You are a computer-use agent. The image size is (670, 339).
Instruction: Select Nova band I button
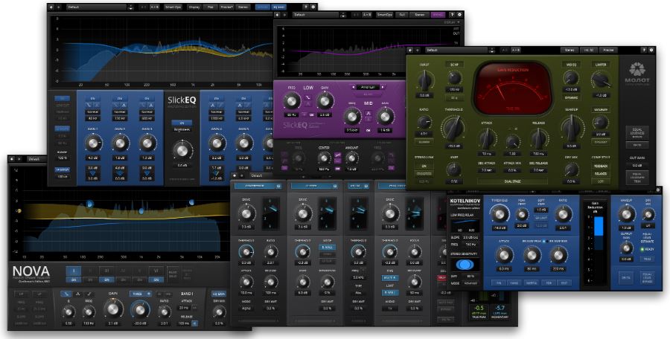[73, 271]
